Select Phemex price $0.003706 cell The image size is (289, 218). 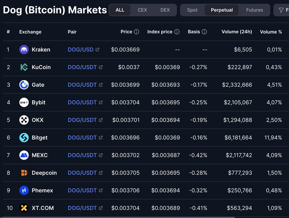tap(126, 190)
